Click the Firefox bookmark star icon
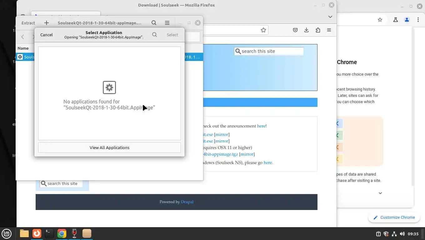The width and height of the screenshot is (425, 240). point(263,30)
